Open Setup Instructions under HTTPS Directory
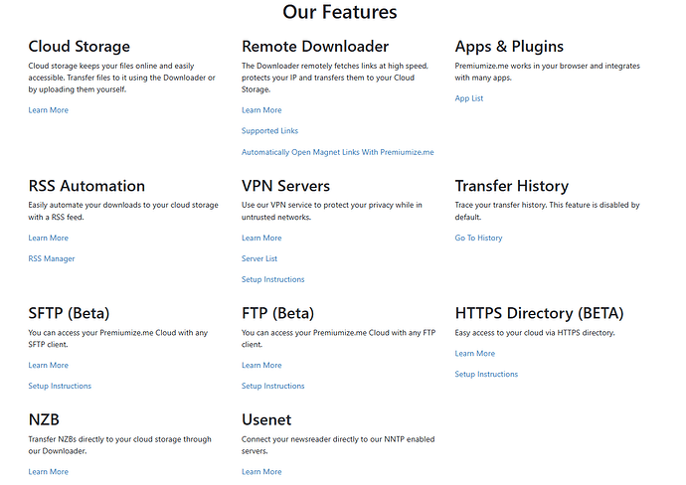 [486, 375]
